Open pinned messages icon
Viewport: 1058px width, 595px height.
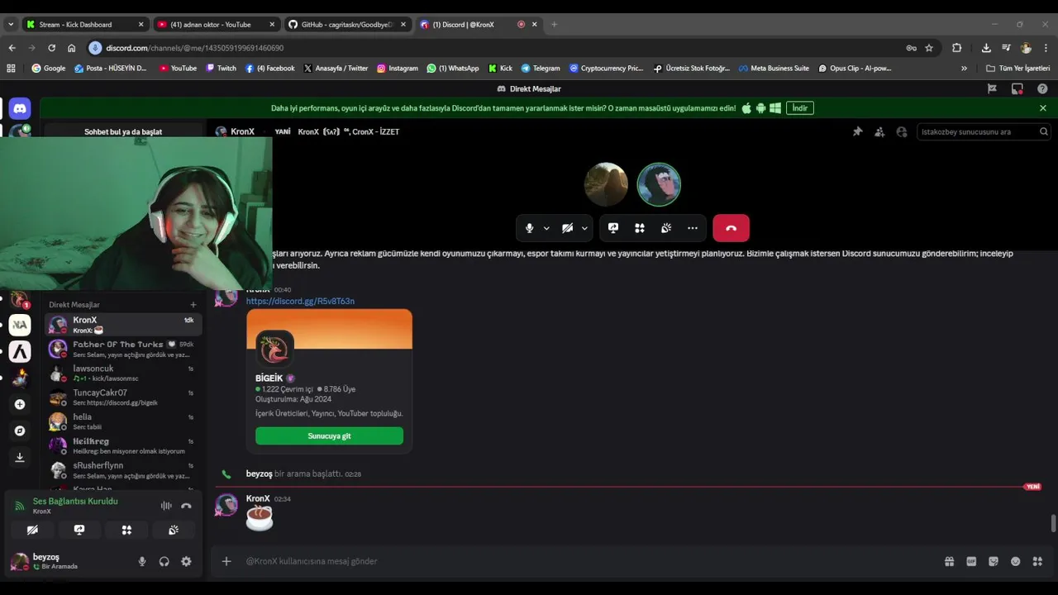[857, 131]
